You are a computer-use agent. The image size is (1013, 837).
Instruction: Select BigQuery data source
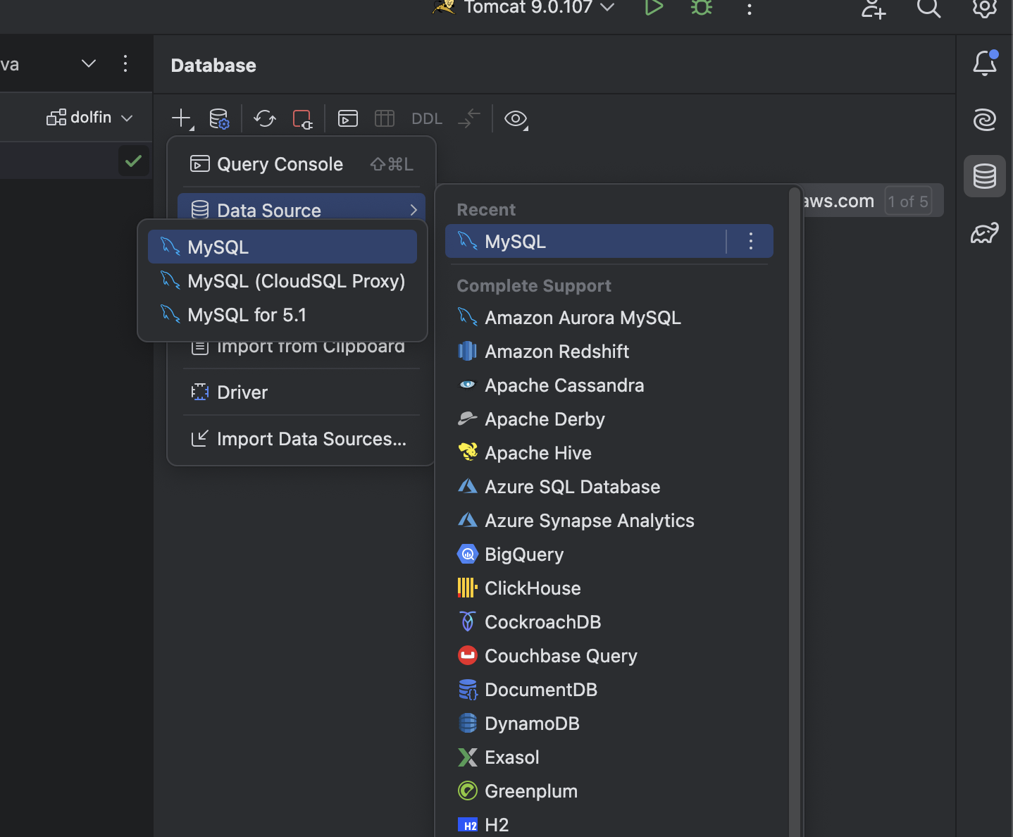point(609,554)
